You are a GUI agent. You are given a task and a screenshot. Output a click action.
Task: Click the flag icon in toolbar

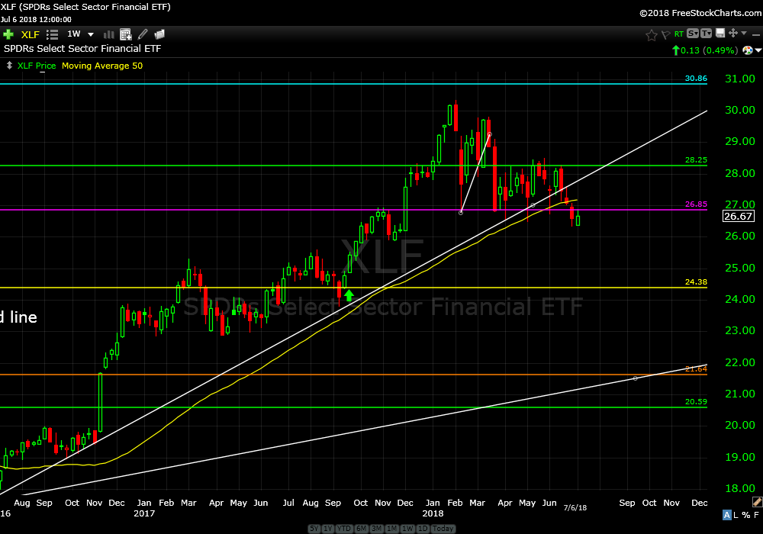[665, 34]
